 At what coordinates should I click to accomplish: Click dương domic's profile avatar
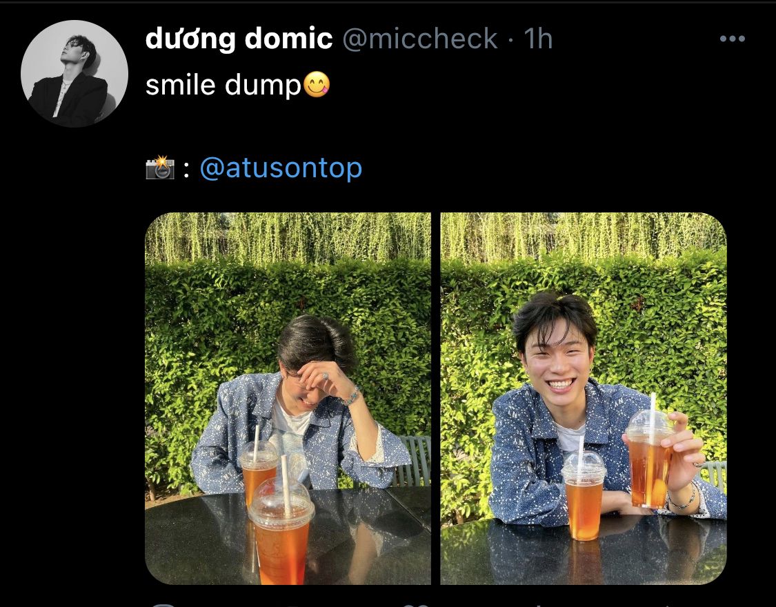[x=74, y=74]
